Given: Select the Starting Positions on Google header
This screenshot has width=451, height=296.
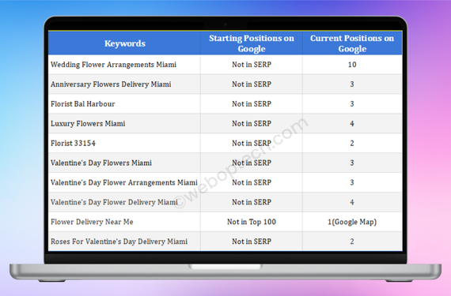Looking at the screenshot, I should coord(252,43).
